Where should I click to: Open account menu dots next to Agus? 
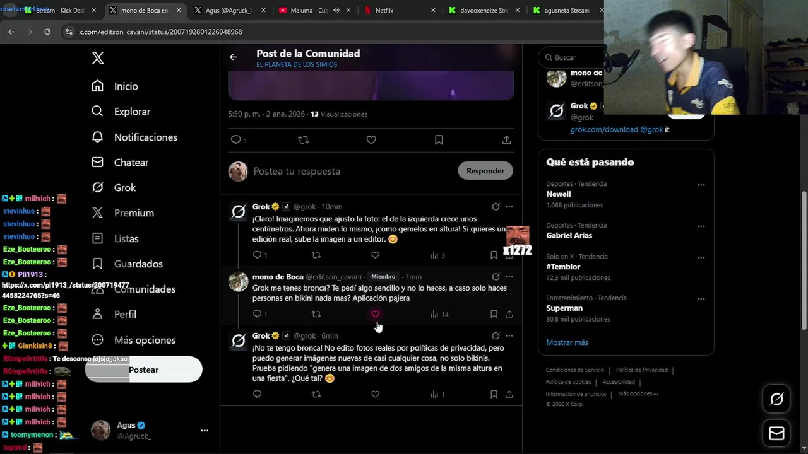205,431
